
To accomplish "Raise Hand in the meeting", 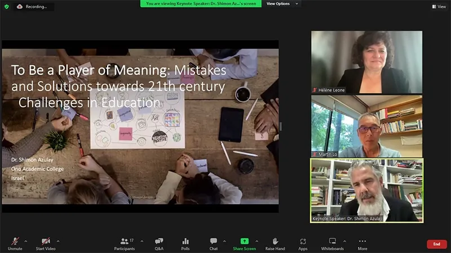I will (x=275, y=243).
